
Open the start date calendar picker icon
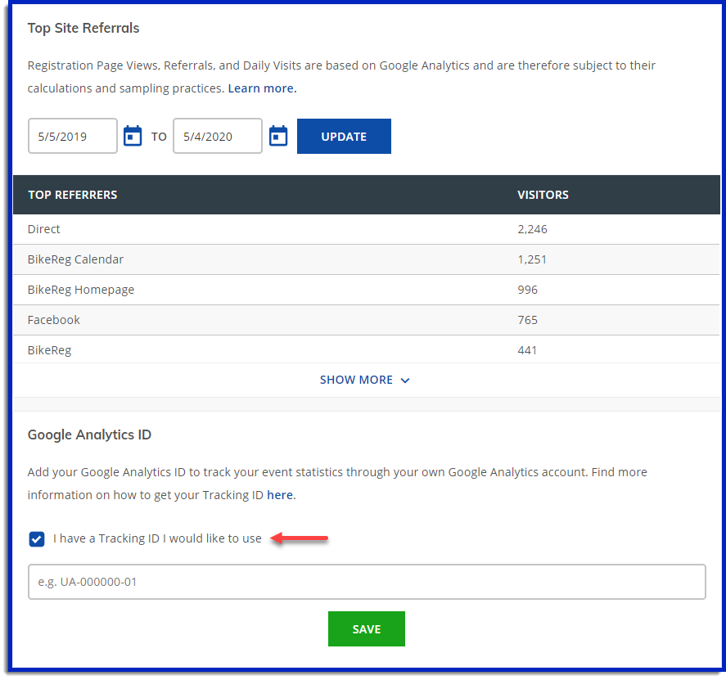coord(133,136)
